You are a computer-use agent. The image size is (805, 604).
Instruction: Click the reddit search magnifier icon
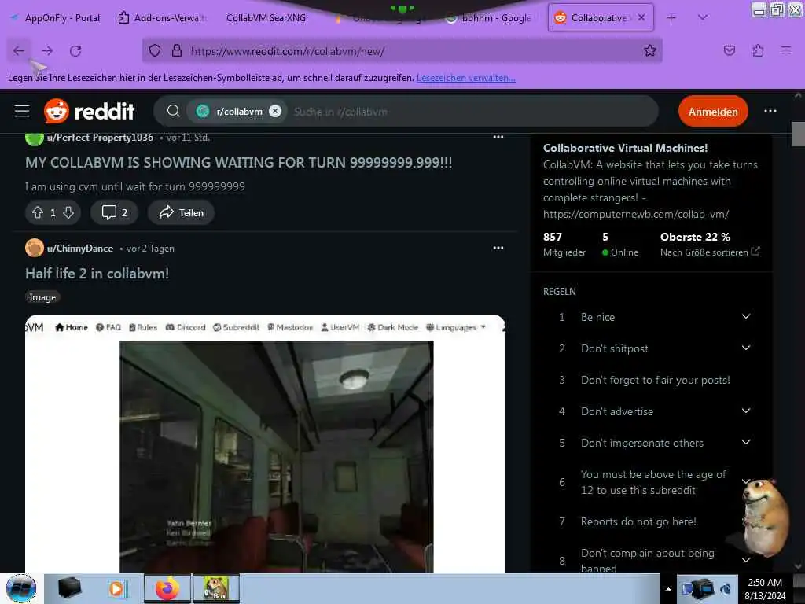tap(174, 111)
